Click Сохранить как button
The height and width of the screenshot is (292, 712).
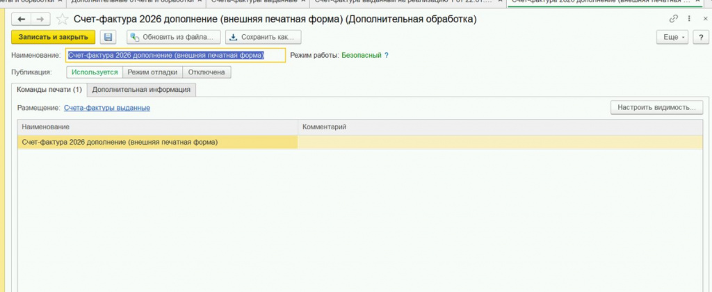click(x=263, y=38)
